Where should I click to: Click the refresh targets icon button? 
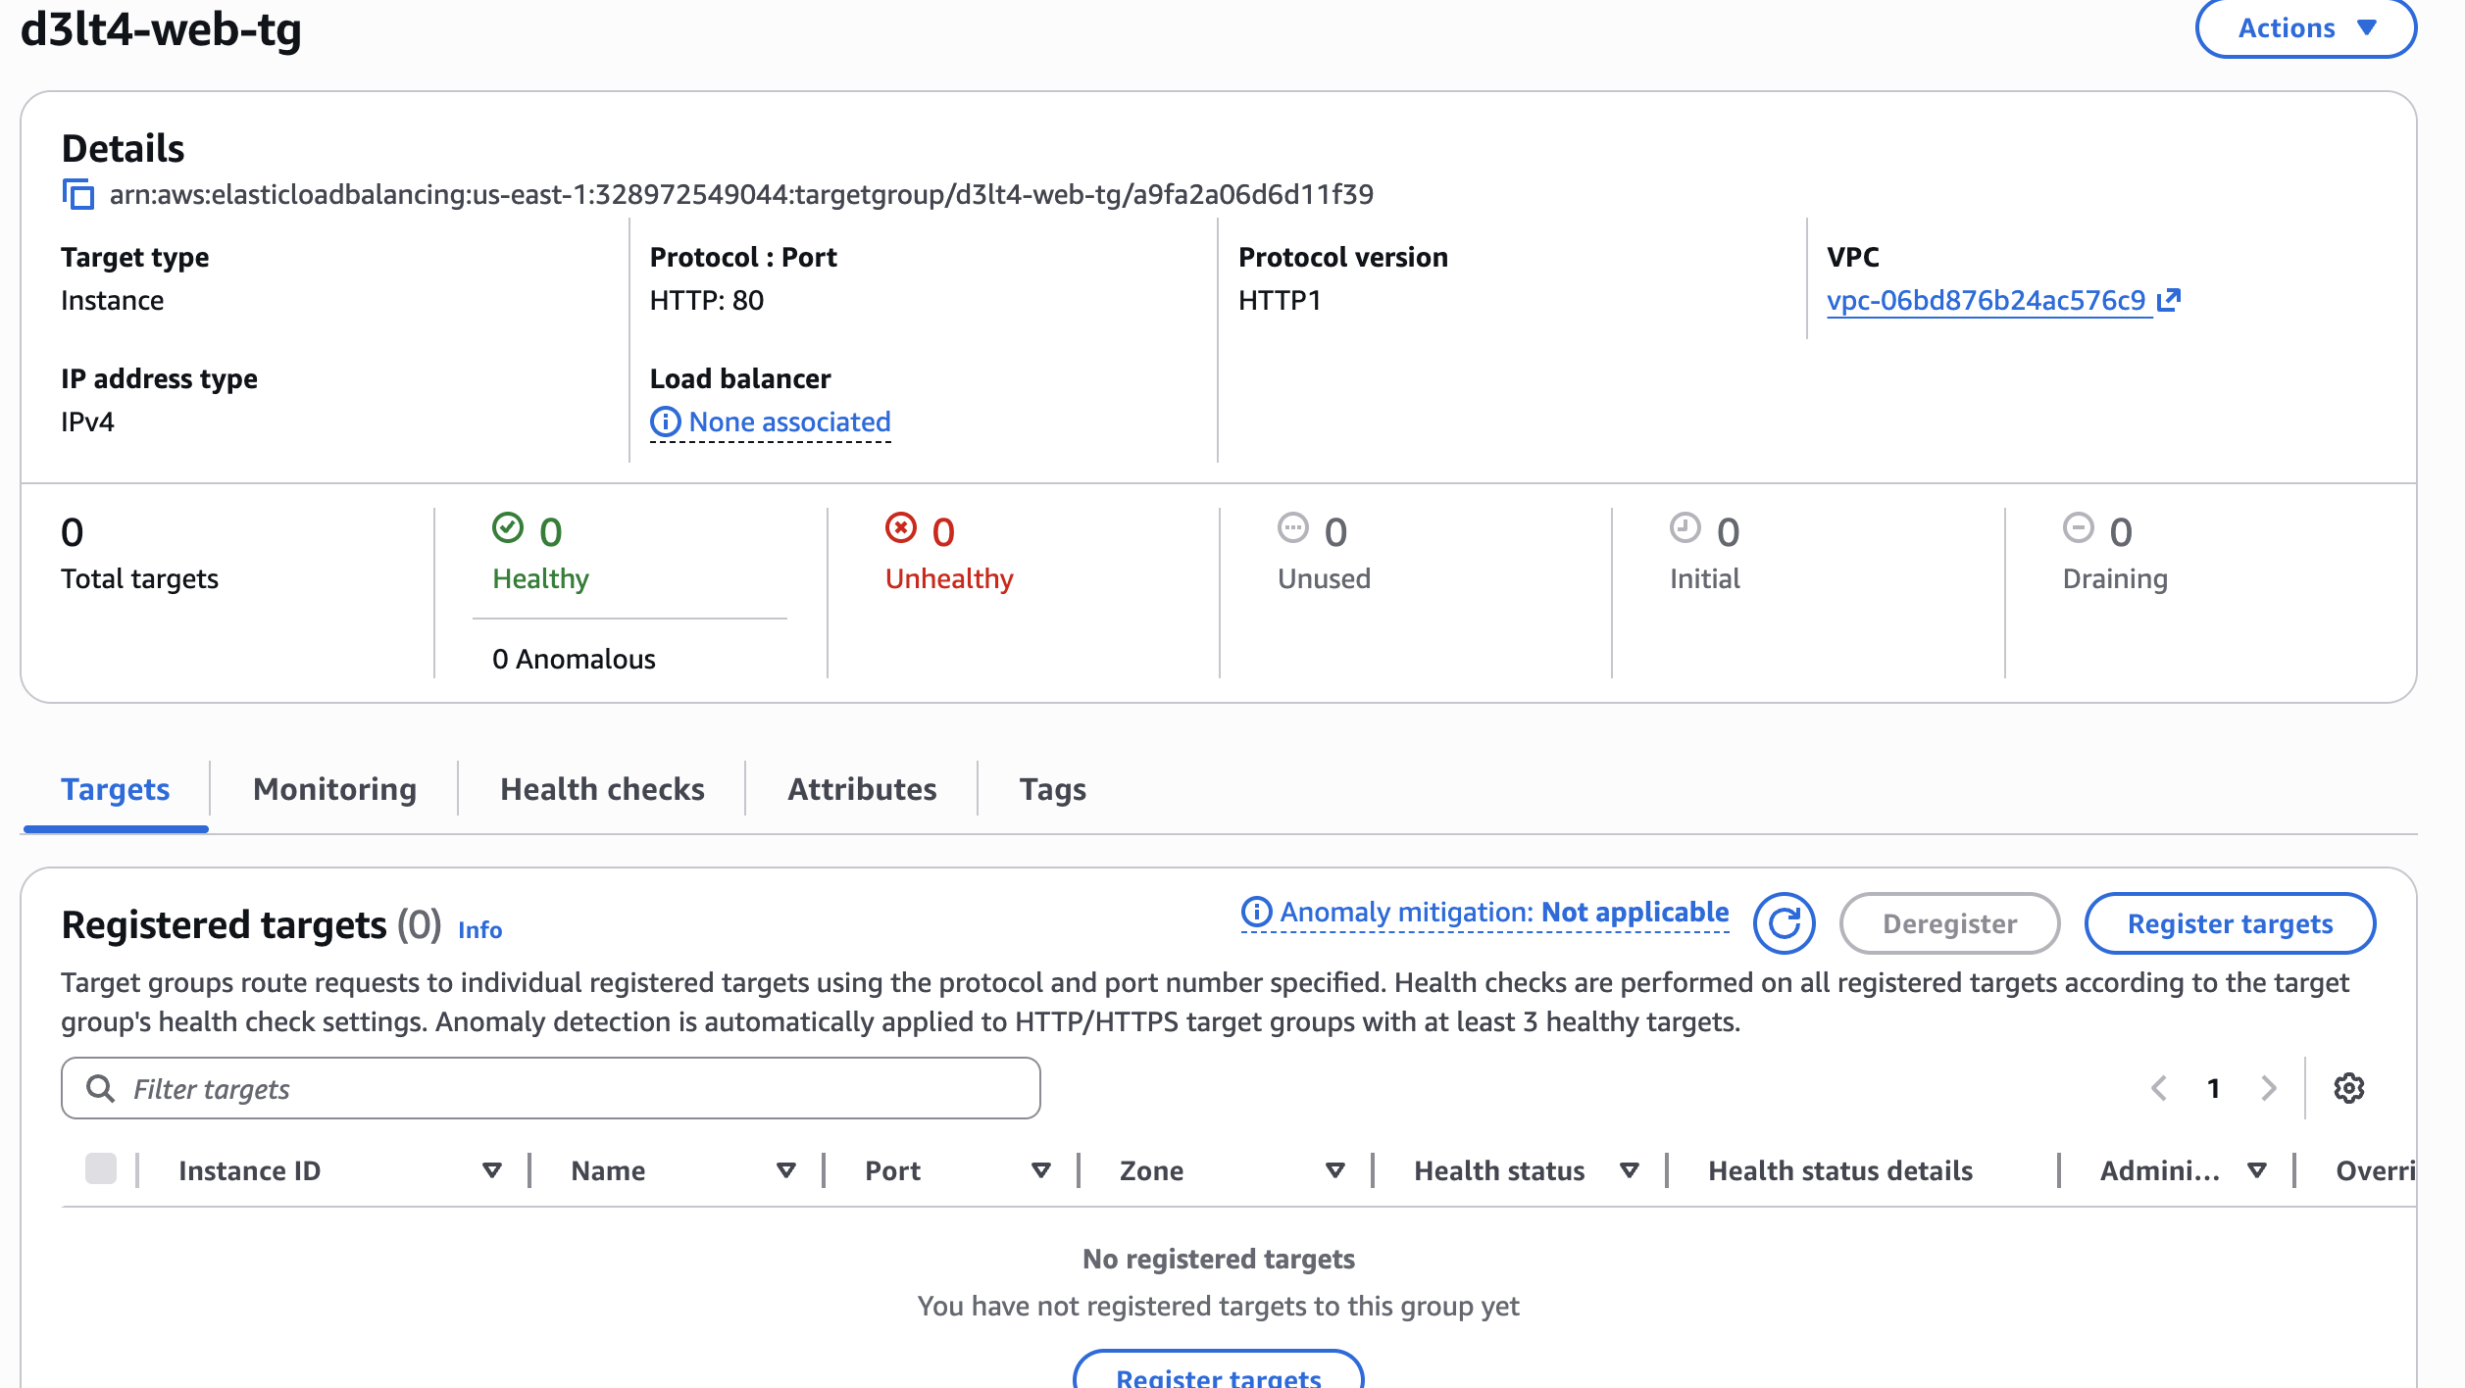[1784, 923]
